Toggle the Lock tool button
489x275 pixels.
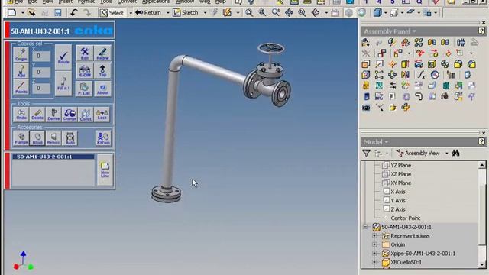(x=102, y=115)
